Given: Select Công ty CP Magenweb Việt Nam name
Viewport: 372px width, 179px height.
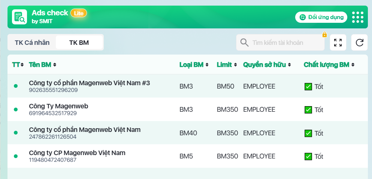Looking at the screenshot, I should 77,153.
